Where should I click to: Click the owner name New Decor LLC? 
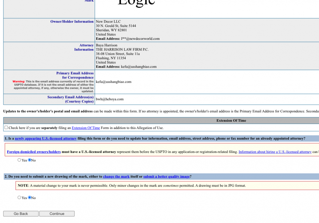pos(108,21)
